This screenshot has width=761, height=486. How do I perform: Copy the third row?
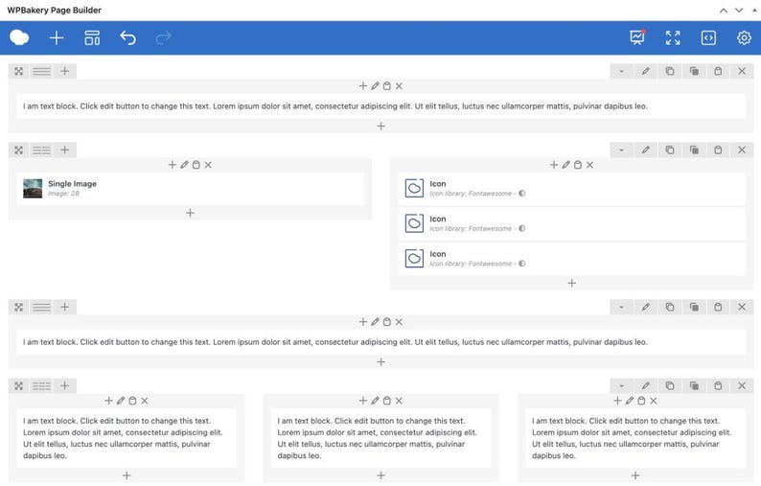coord(670,308)
